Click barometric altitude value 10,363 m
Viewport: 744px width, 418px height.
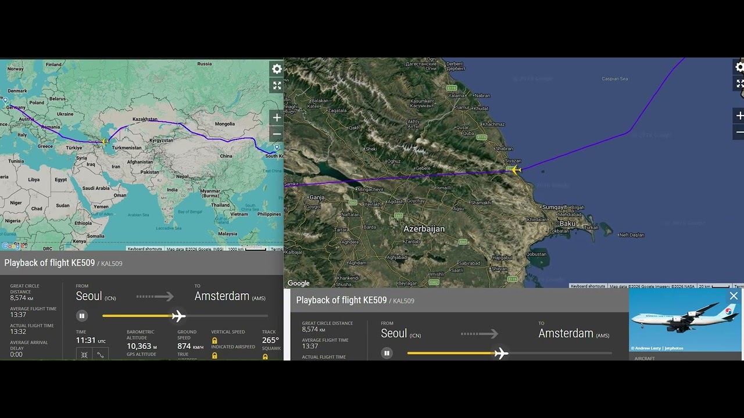(142, 346)
